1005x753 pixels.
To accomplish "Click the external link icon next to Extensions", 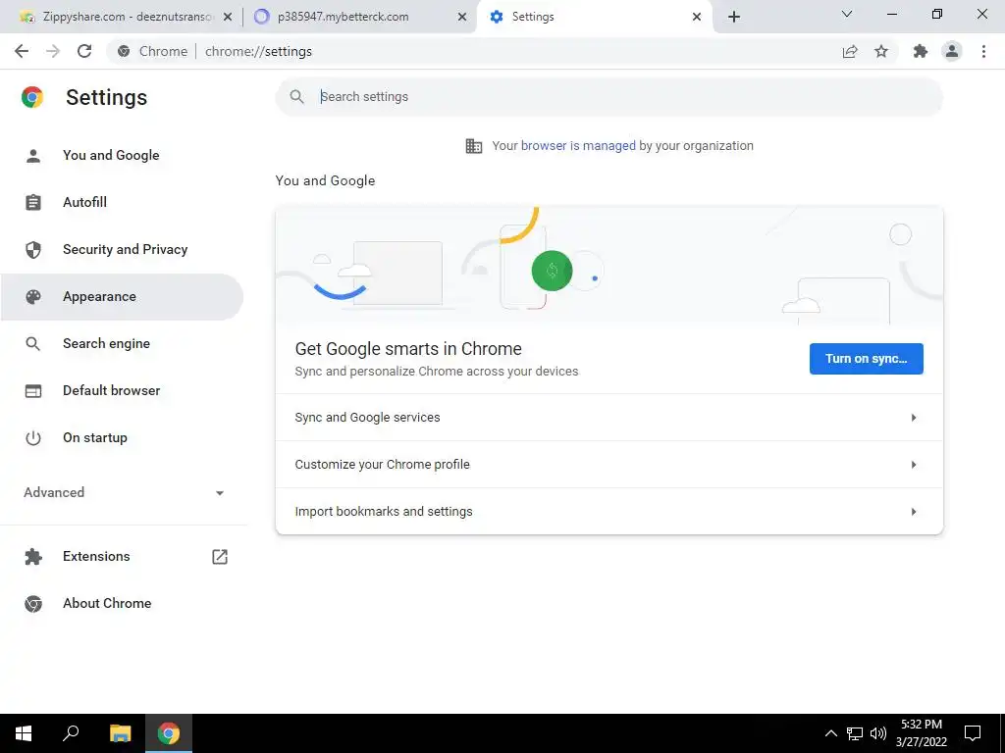I will (x=220, y=557).
